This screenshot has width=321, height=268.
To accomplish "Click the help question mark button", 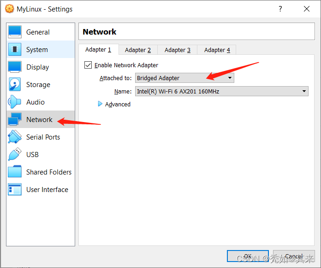I will tap(280, 9).
